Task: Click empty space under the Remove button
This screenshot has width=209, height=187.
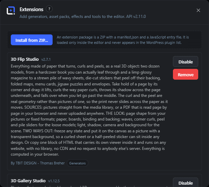Action: pyautogui.click(x=185, y=120)
